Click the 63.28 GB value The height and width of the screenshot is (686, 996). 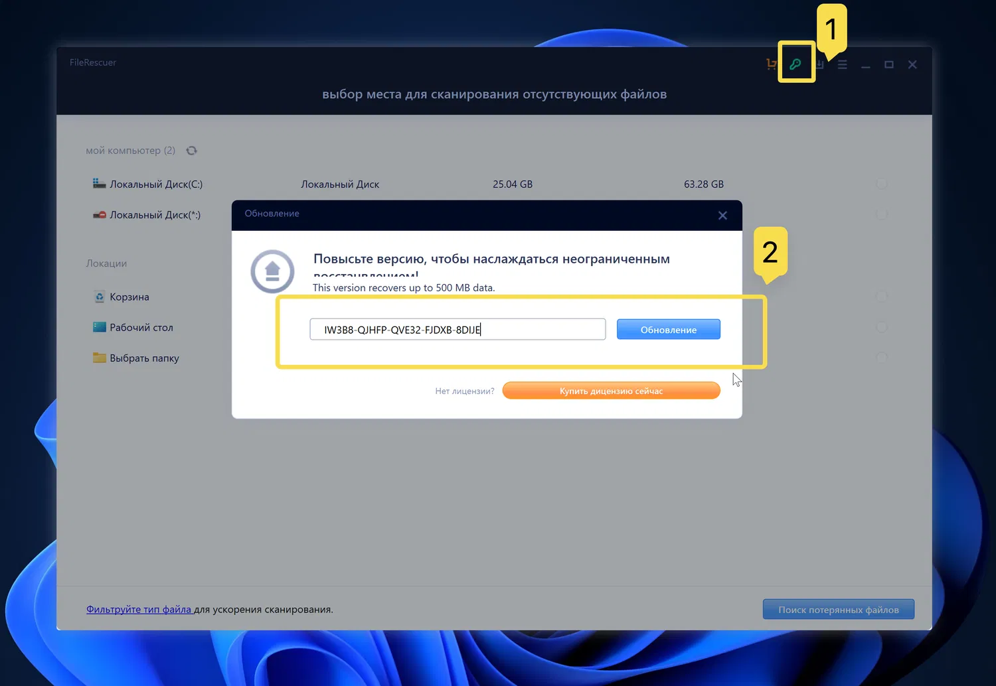coord(704,184)
